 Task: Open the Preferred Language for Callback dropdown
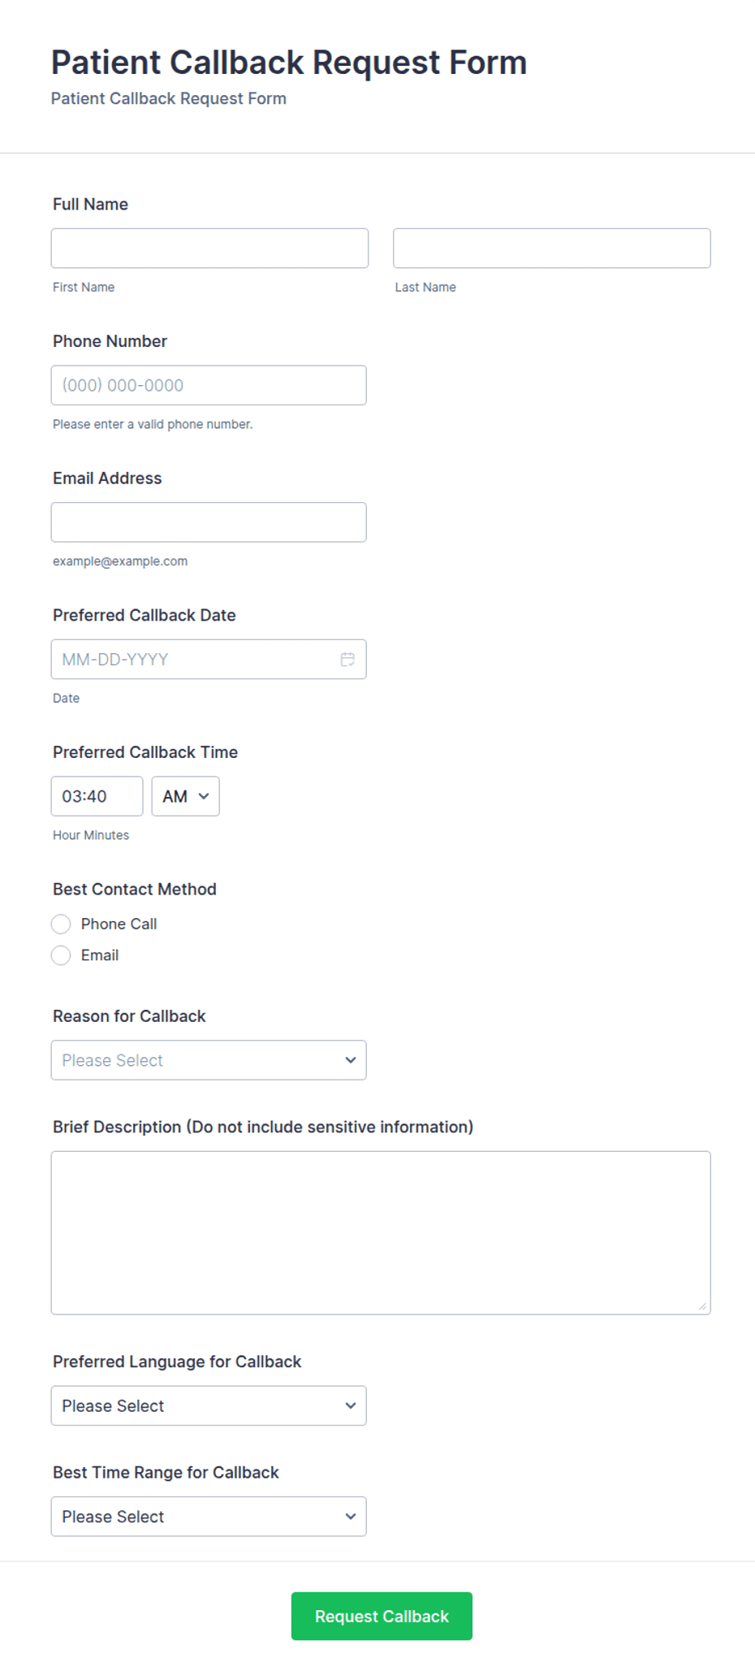(x=209, y=1405)
